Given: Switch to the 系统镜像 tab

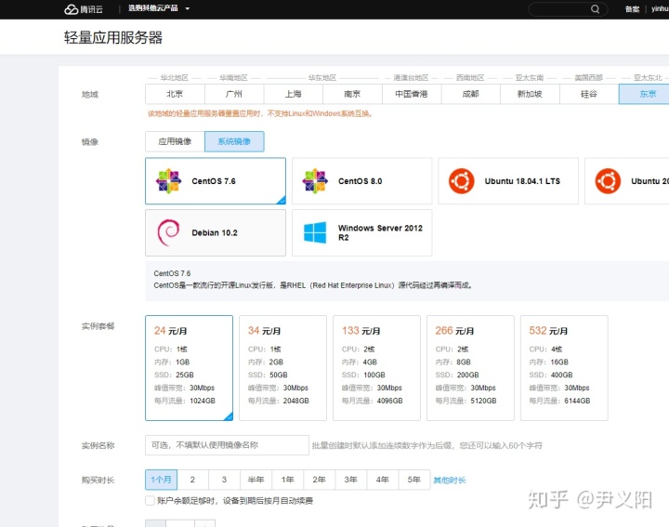Looking at the screenshot, I should tap(234, 141).
